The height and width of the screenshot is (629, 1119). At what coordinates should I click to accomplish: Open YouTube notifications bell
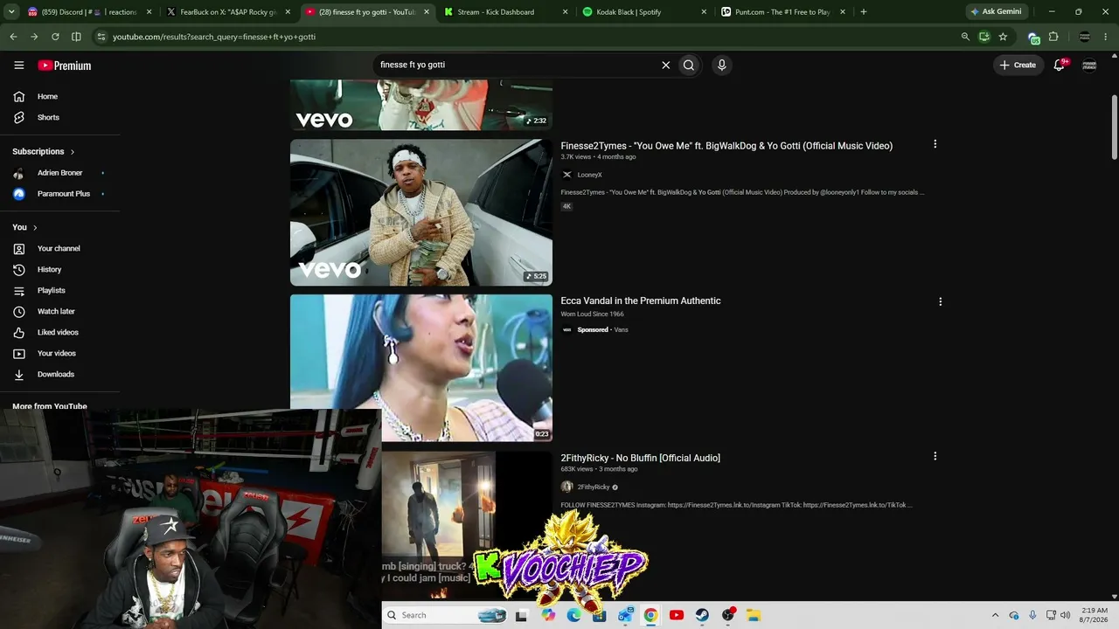click(x=1060, y=65)
